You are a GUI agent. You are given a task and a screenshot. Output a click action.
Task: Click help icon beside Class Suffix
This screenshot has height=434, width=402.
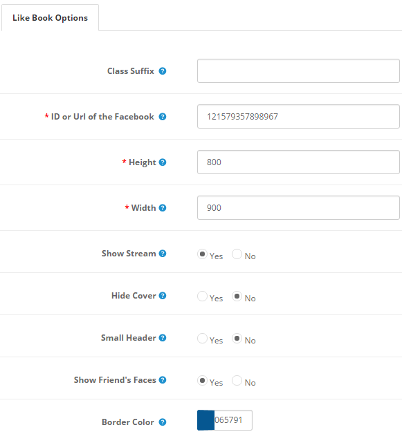coord(163,71)
